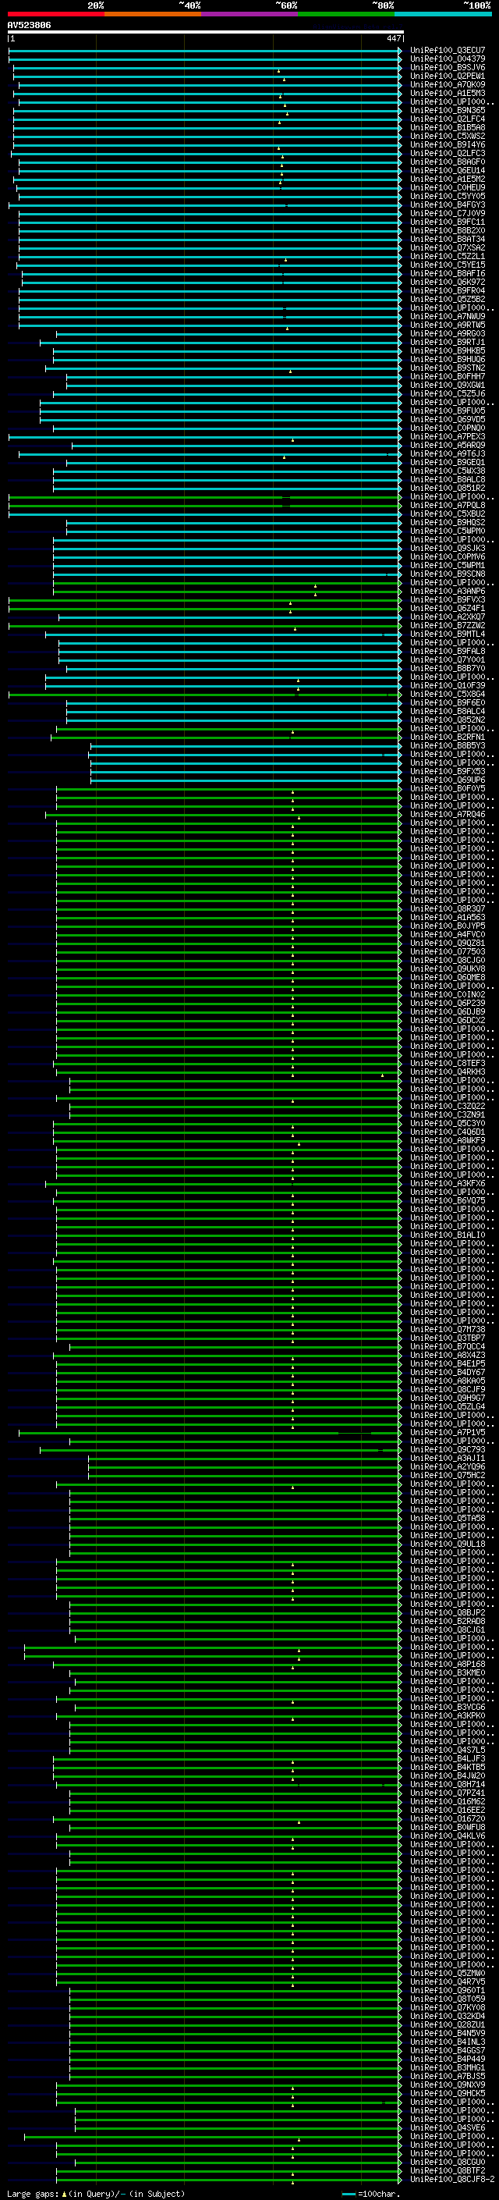Click the label UniRef100_Q4RKH3
The width and height of the screenshot is (499, 2200).
pyautogui.click(x=447, y=1072)
